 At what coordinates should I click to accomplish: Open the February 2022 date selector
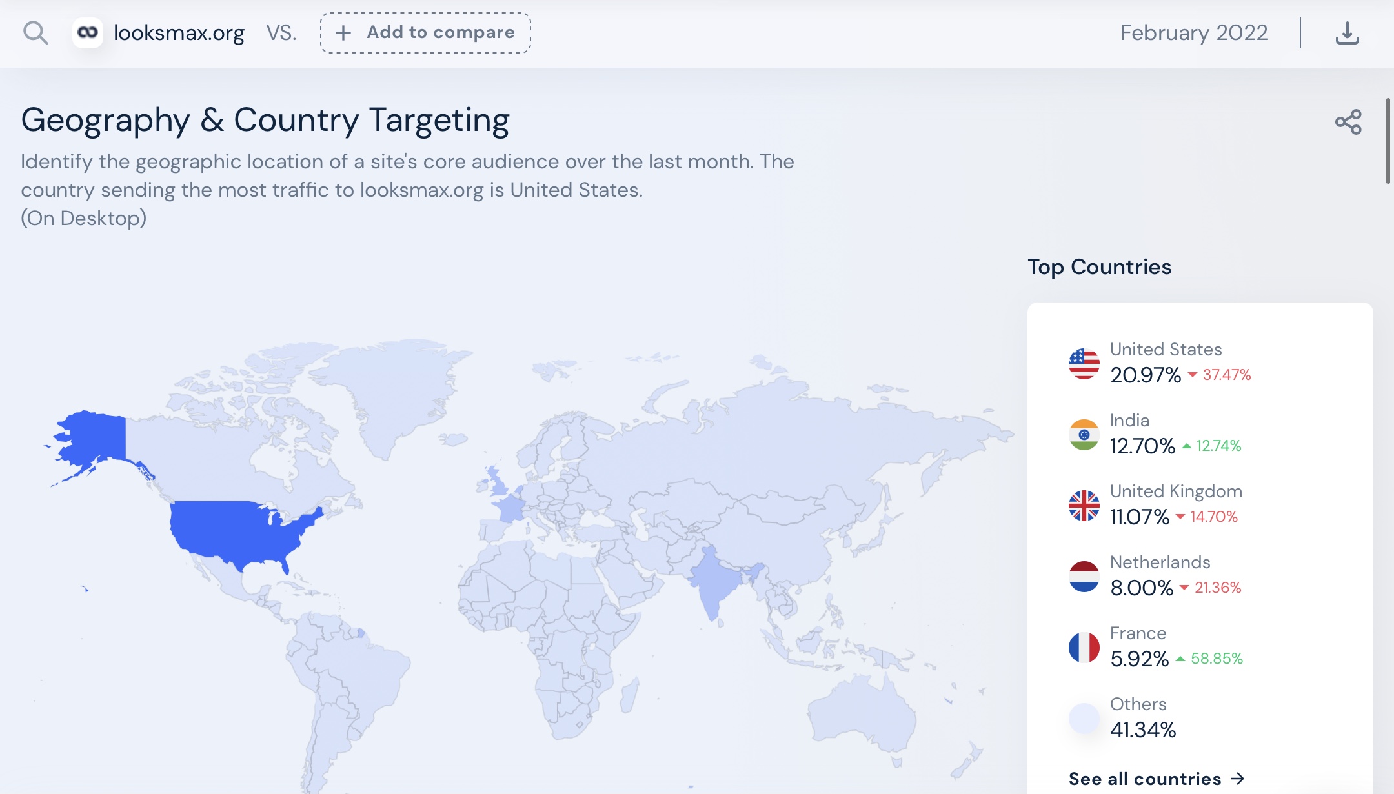1193,32
